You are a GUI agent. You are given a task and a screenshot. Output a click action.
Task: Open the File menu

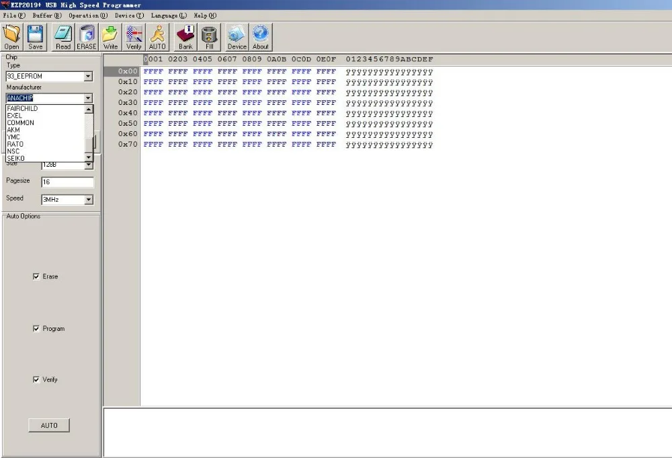tap(14, 15)
